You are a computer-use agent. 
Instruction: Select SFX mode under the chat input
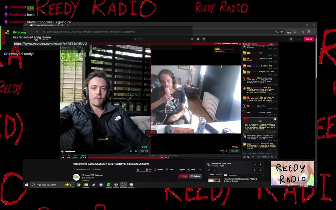[x=258, y=157]
